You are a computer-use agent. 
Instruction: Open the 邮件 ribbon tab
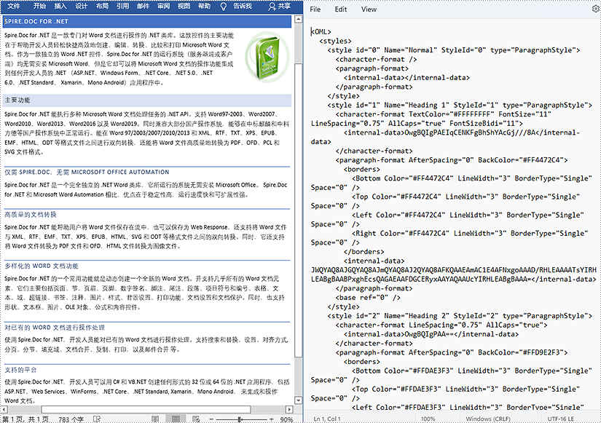(143, 6)
